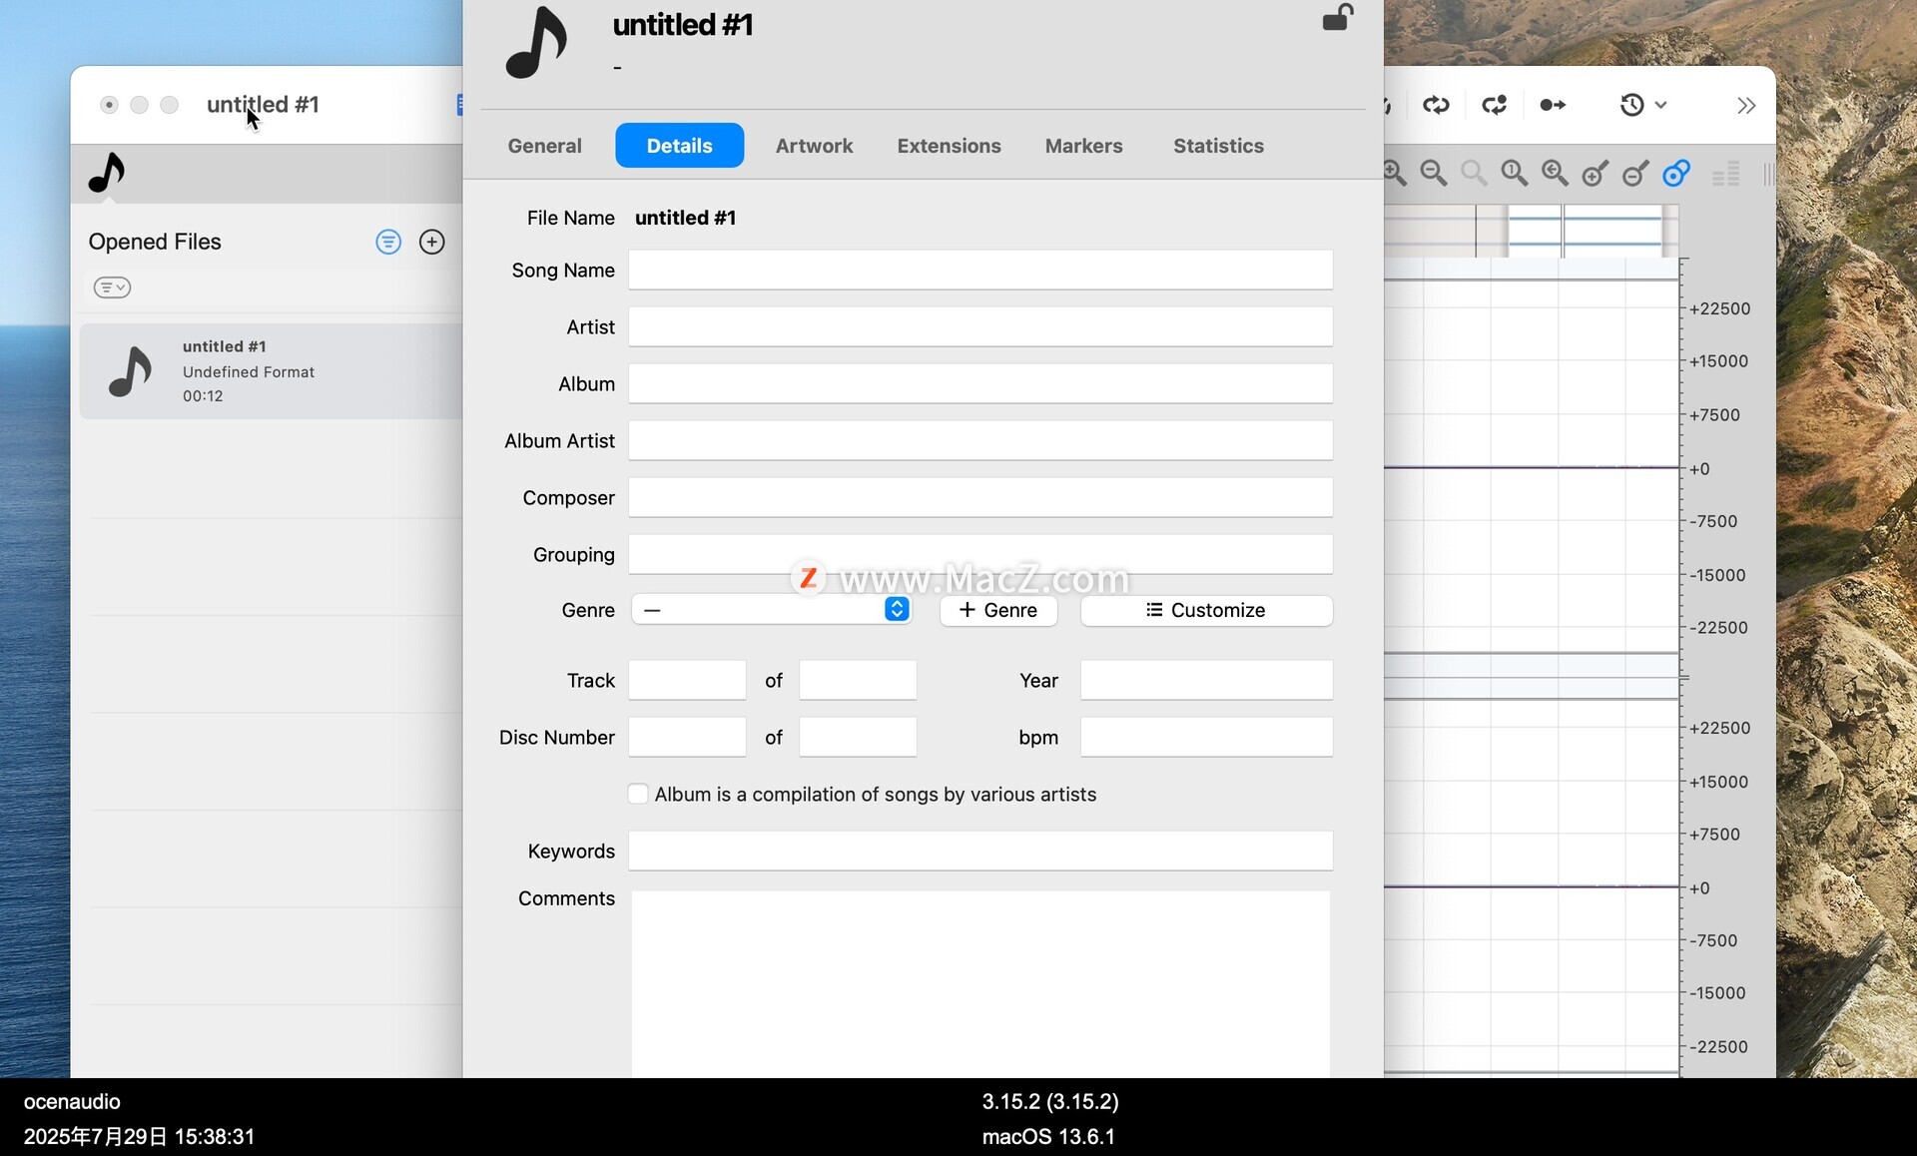Click the Year input field

[1206, 681]
